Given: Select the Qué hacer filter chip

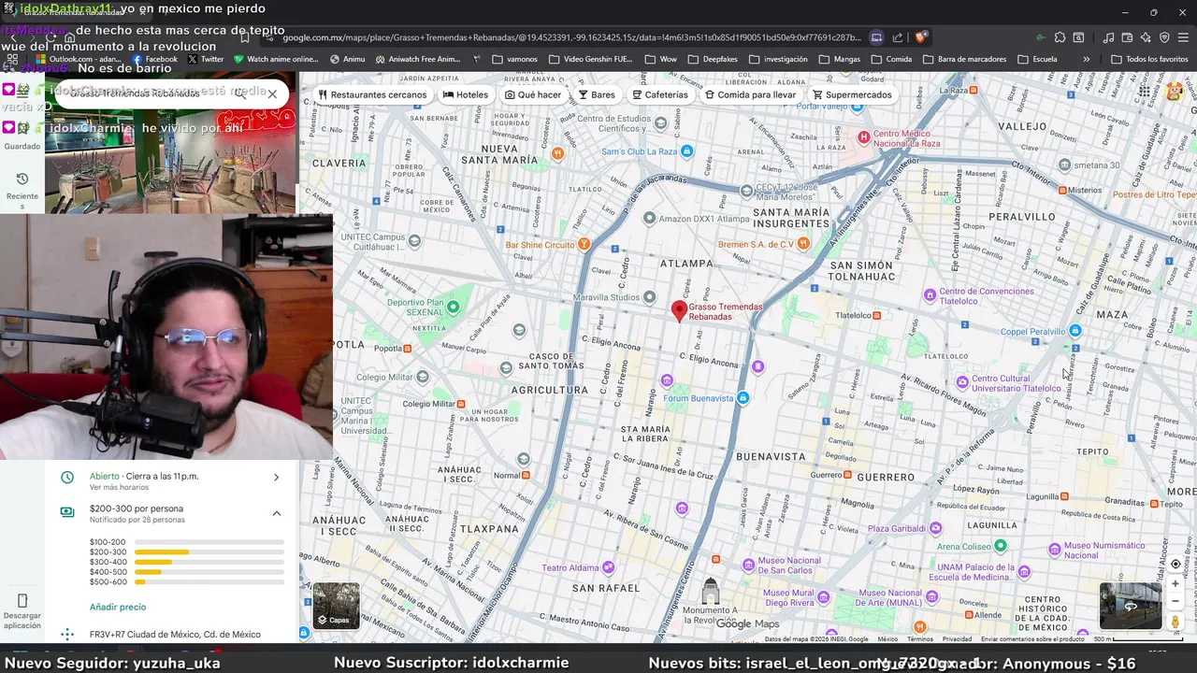Looking at the screenshot, I should (x=533, y=94).
